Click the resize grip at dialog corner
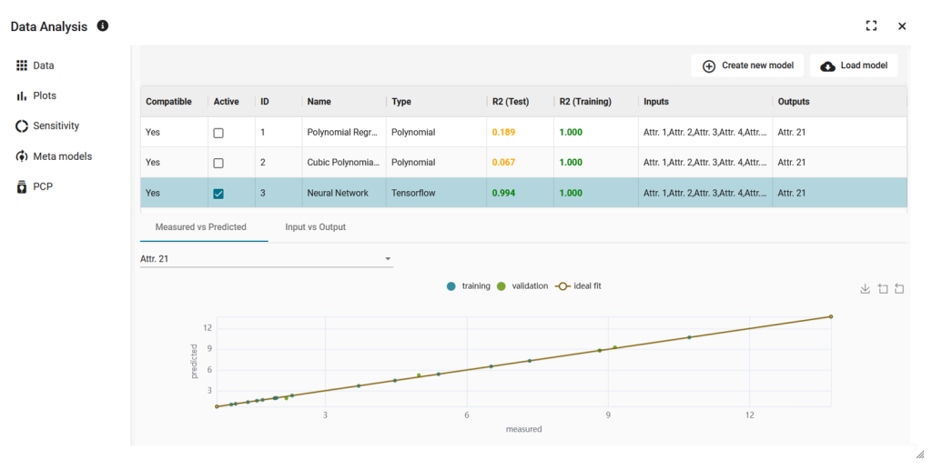This screenshot has height=470, width=932. tap(920, 455)
